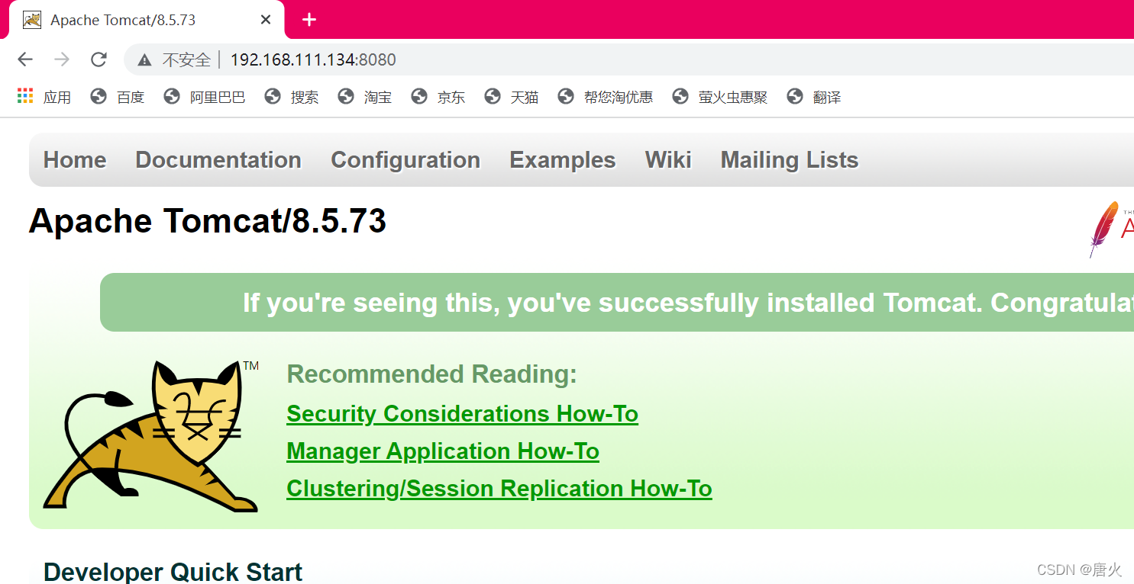
Task: Click the globe icon for 京东 bookmark
Action: pos(419,96)
